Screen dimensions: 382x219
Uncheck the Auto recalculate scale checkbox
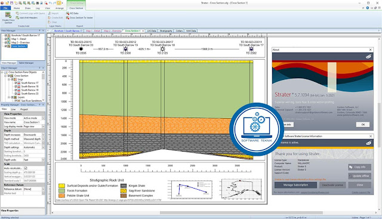26,168
